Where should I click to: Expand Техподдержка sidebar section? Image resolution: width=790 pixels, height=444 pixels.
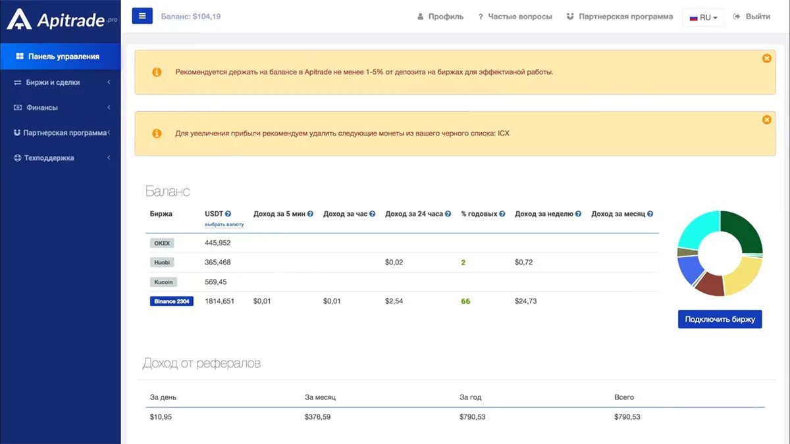click(x=61, y=158)
